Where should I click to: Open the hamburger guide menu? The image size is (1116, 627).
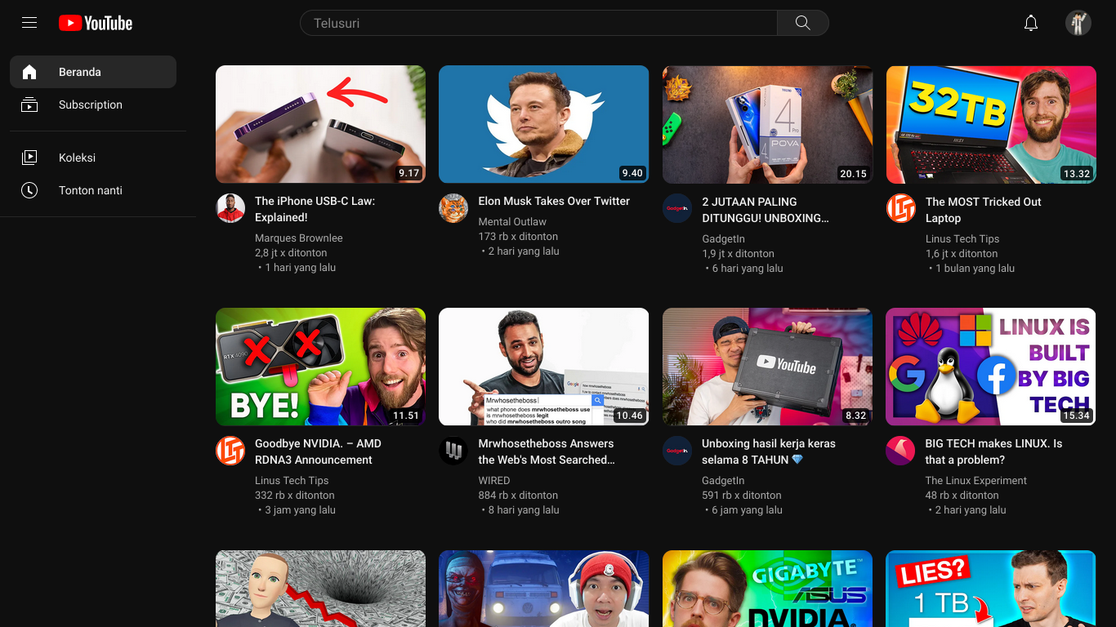pyautogui.click(x=29, y=23)
